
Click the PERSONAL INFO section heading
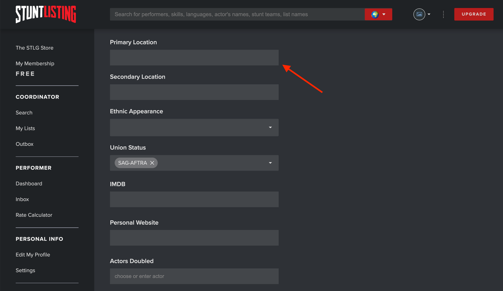point(39,239)
